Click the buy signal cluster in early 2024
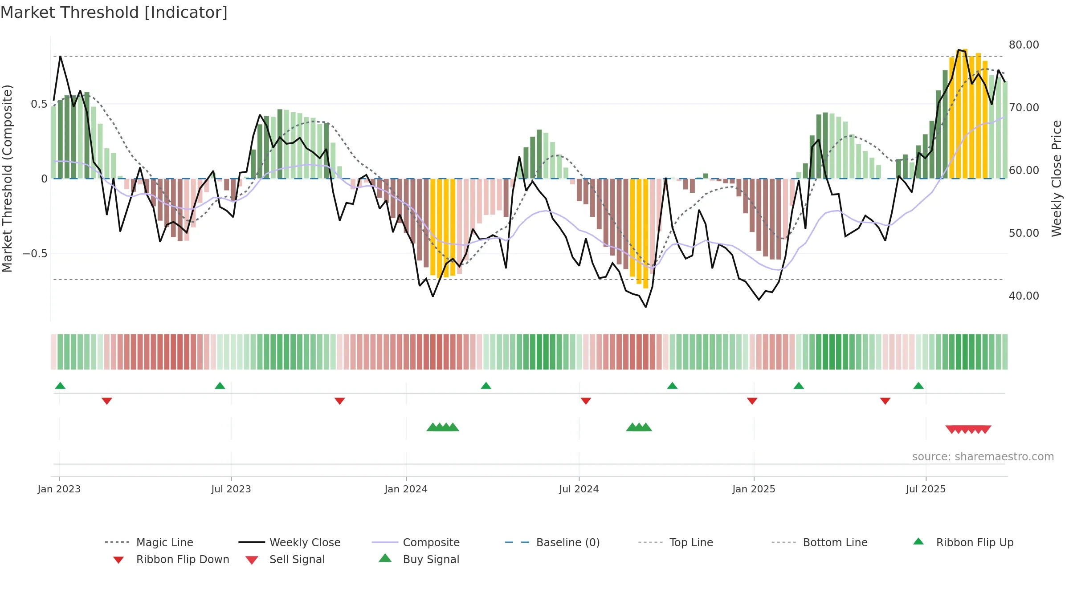The width and height of the screenshot is (1069, 601). [x=443, y=427]
